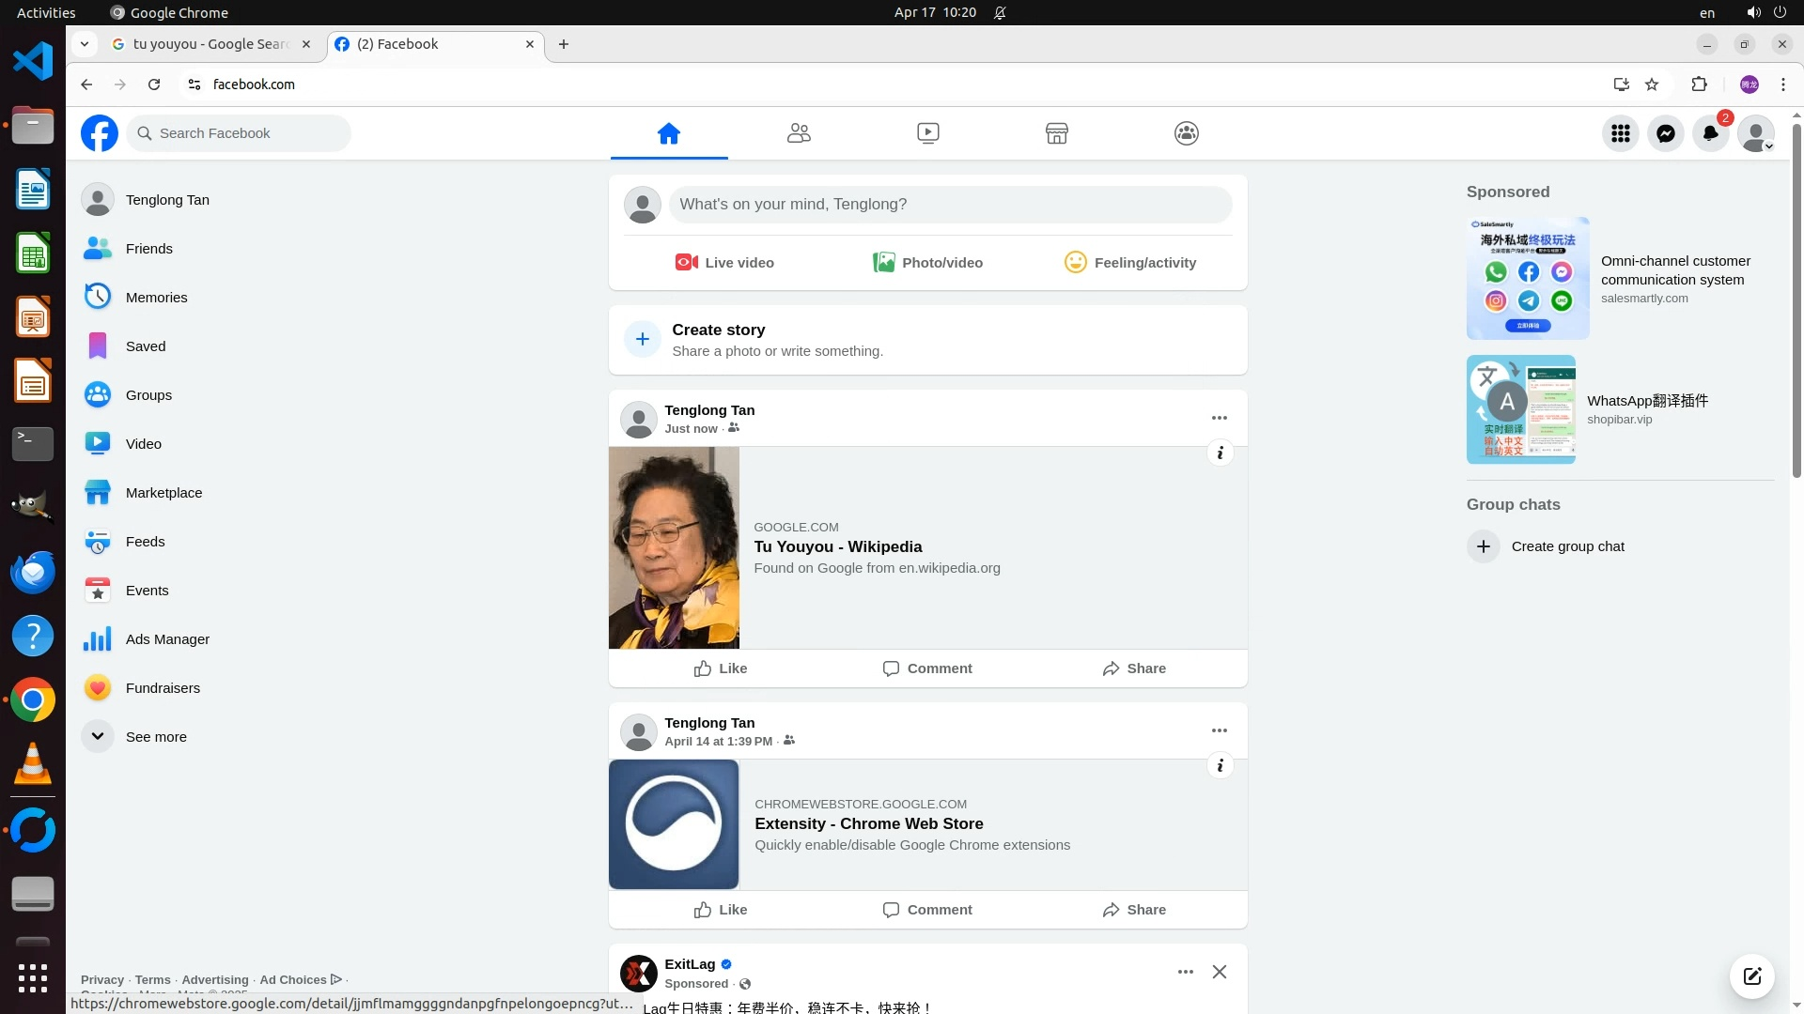Bookmark this page with the star icon
Viewport: 1804px width, 1014px height.
[1652, 84]
